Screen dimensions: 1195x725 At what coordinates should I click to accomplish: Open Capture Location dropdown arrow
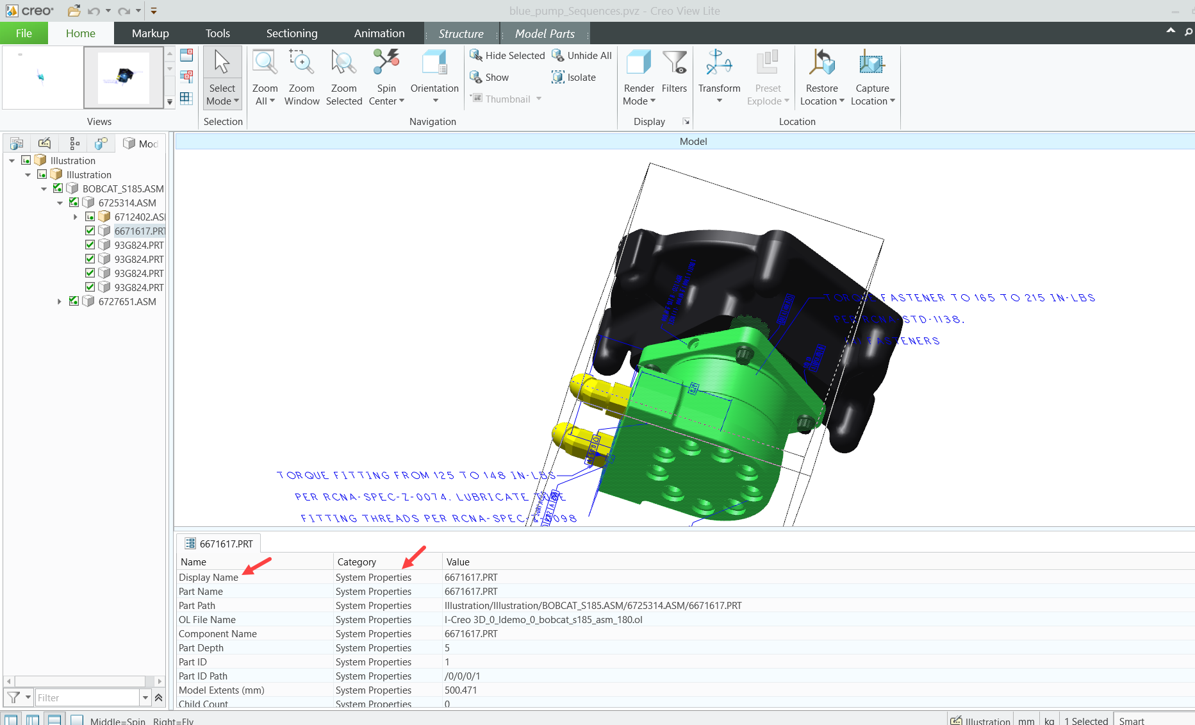(892, 101)
